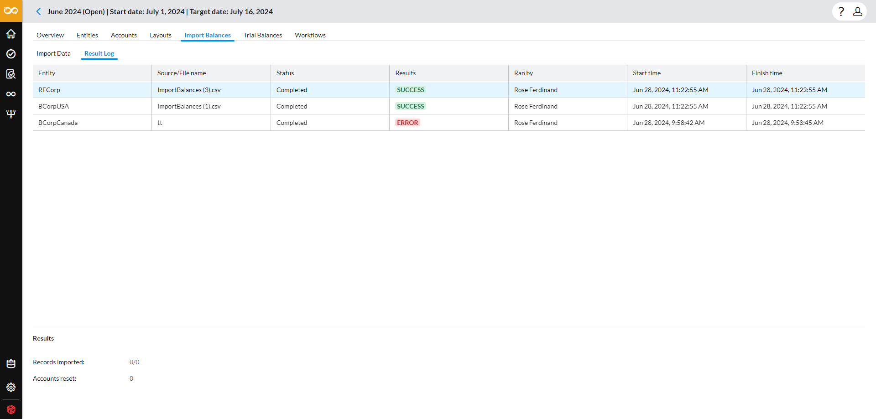Select the Result Log sub-tab
The height and width of the screenshot is (419, 876).
point(99,53)
